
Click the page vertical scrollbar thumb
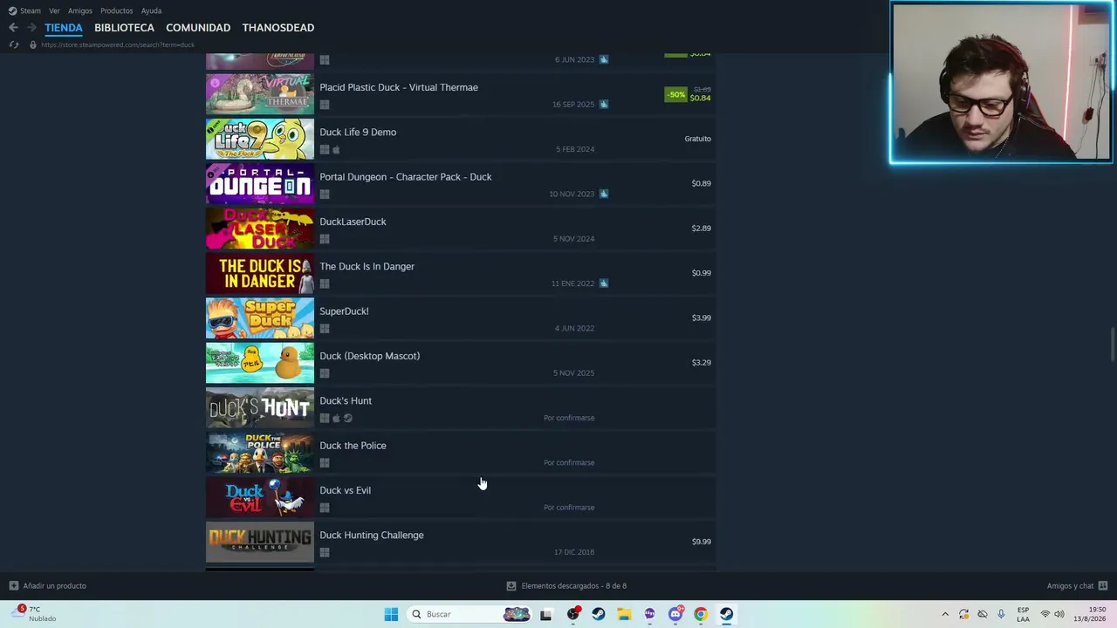tap(1113, 344)
